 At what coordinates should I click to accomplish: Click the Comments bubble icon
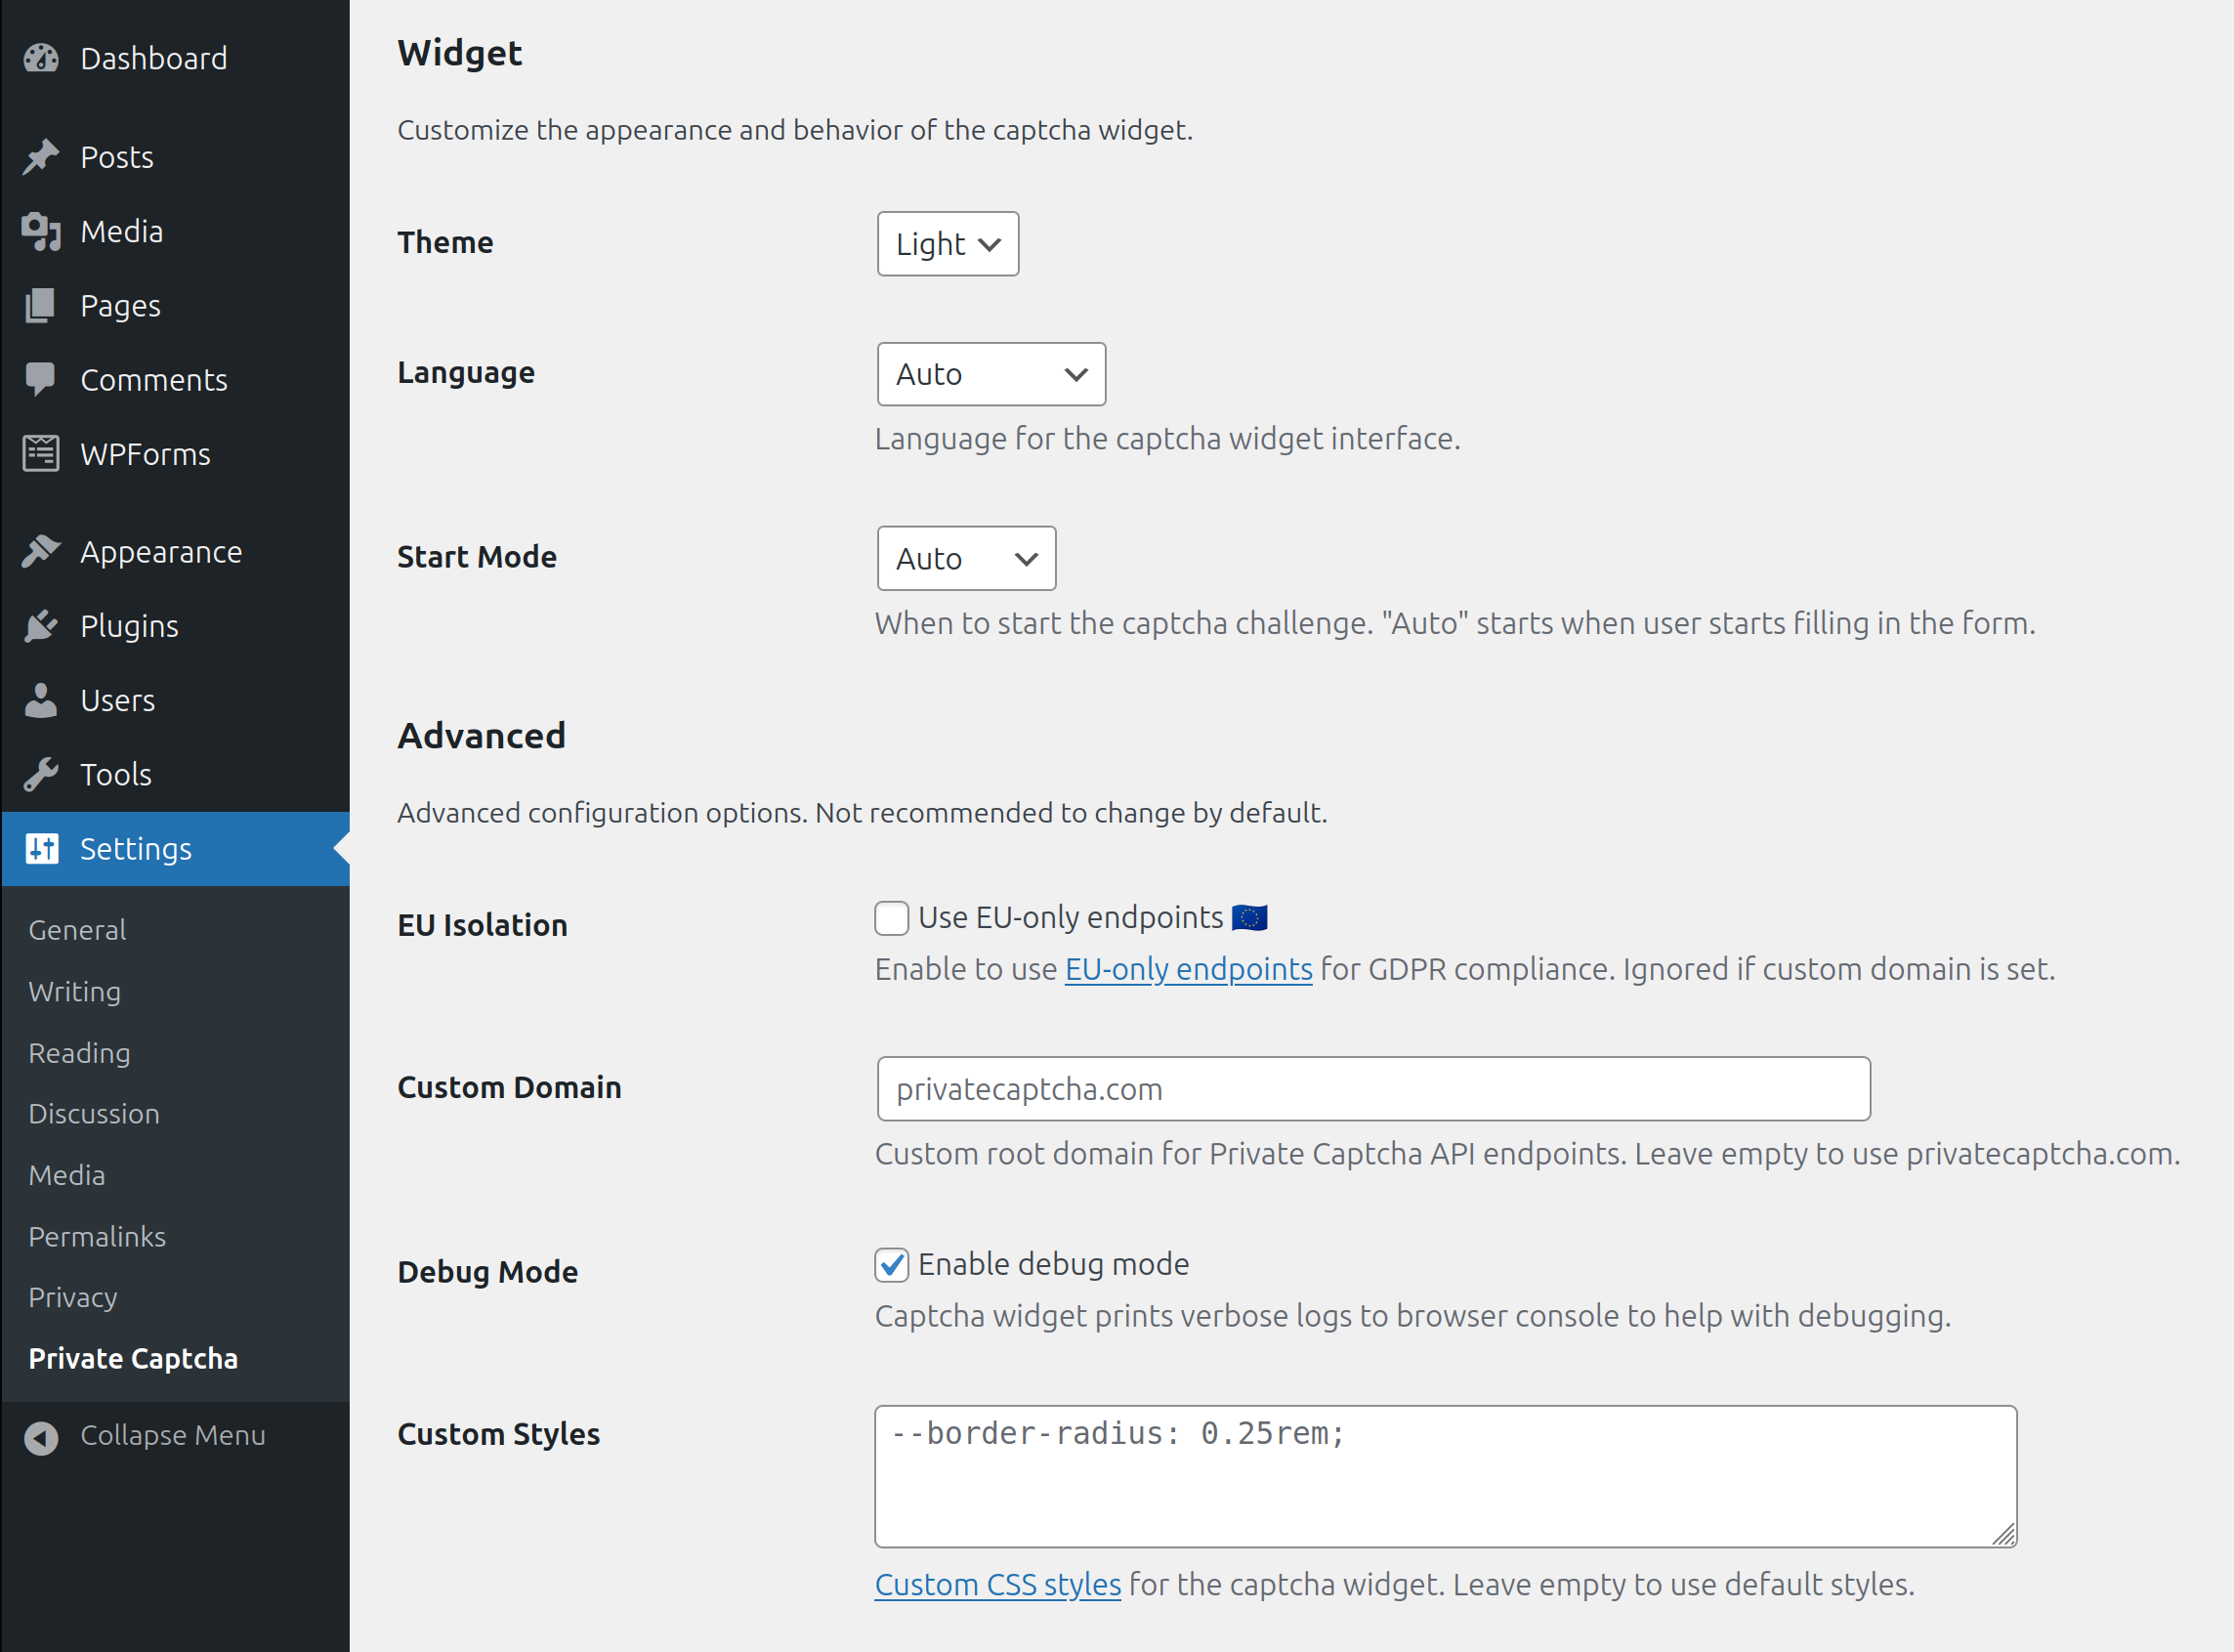pyautogui.click(x=41, y=379)
